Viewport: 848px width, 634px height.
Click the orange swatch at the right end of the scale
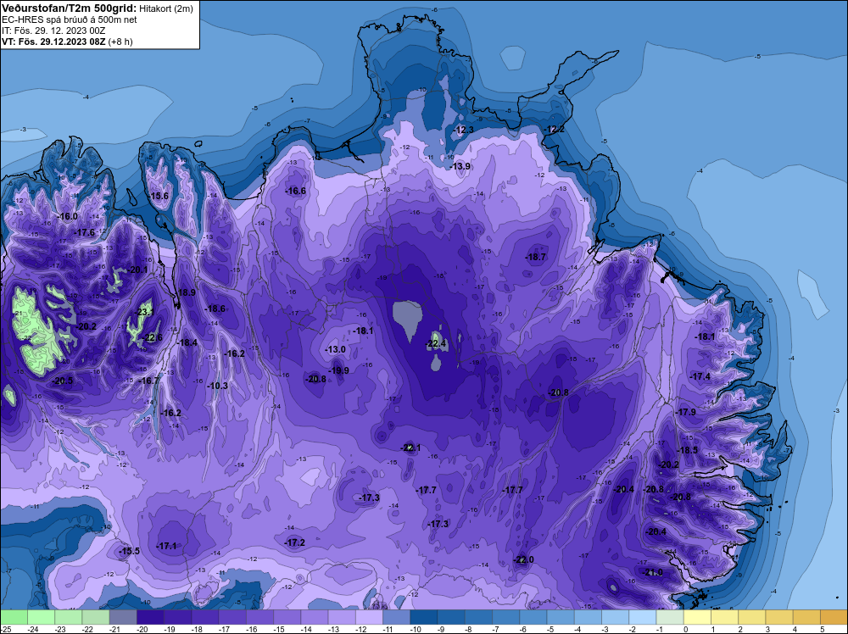coord(834,617)
